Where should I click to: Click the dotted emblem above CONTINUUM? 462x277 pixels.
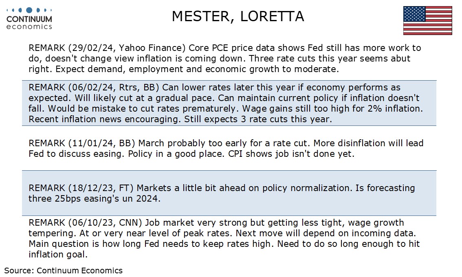29,10
